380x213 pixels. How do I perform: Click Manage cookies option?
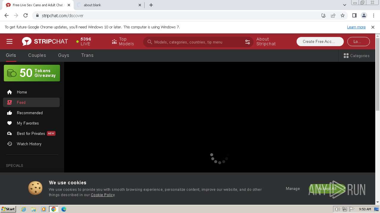293,189
